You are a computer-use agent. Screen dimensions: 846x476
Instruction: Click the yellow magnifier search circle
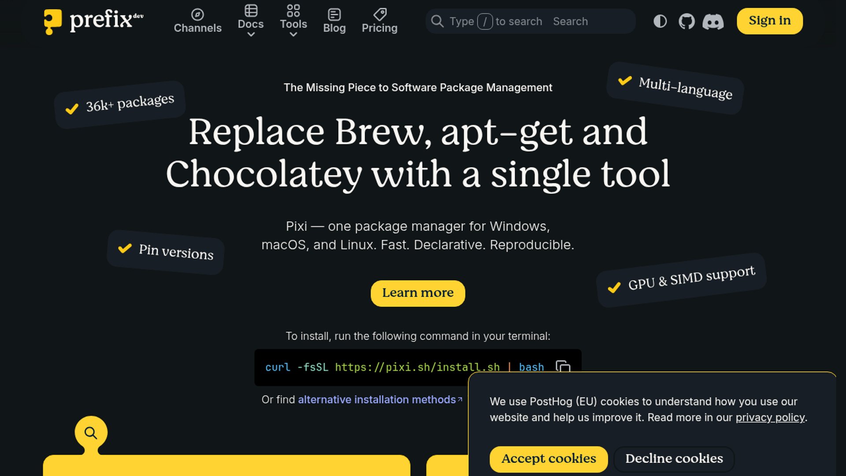[91, 433]
